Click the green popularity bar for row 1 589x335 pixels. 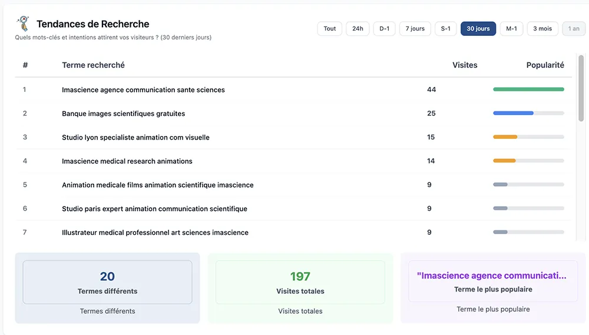[x=528, y=89]
